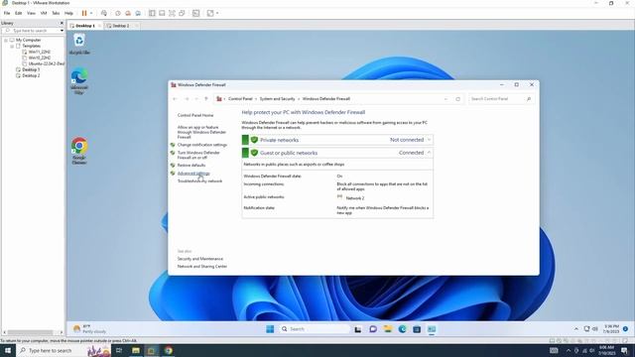Take a snapshot using the clock toolbar icon
Screen dimensions: 635x357
118,13
